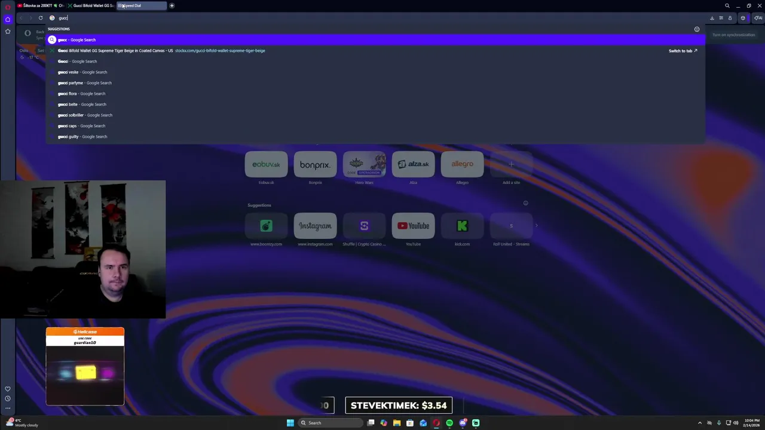Screen dimensions: 765x430
Task: Click the 'Add a site' tile
Action: click(511, 164)
